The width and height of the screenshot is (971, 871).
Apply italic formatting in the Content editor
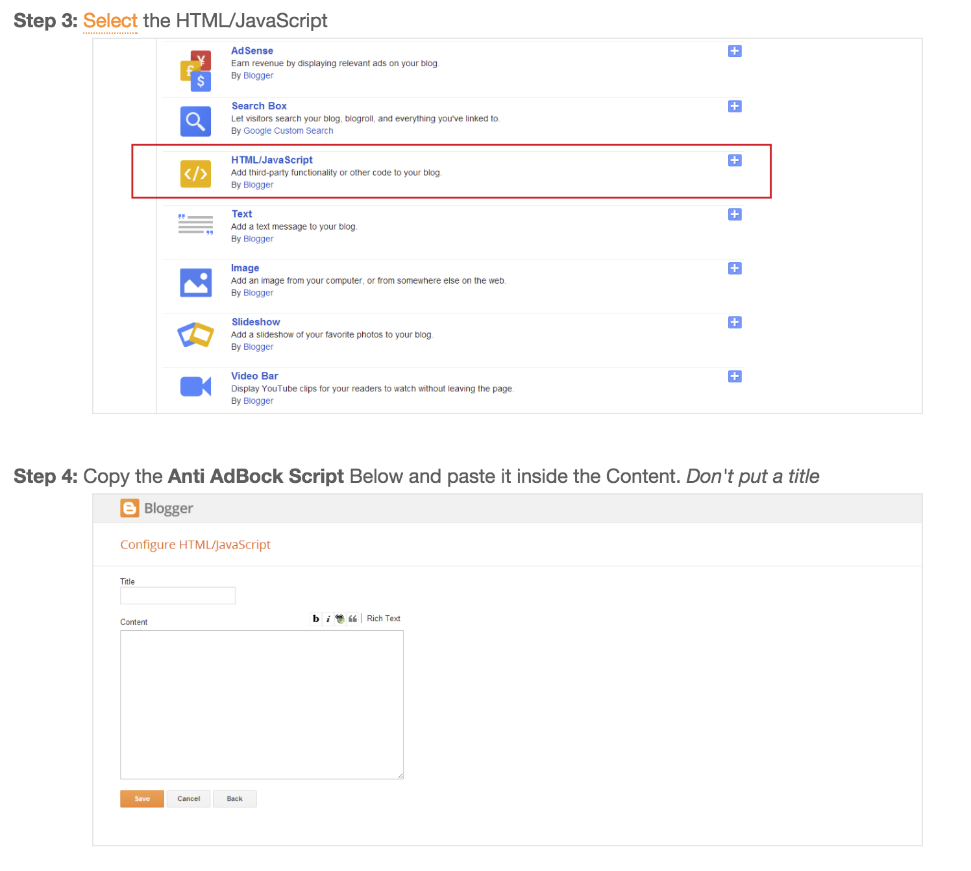pos(328,619)
